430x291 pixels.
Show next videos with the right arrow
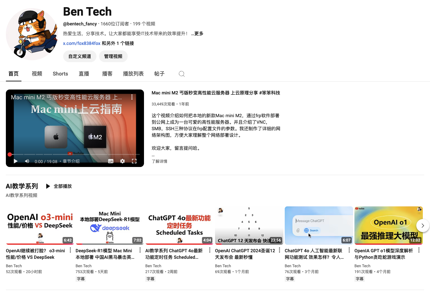pos(423,225)
